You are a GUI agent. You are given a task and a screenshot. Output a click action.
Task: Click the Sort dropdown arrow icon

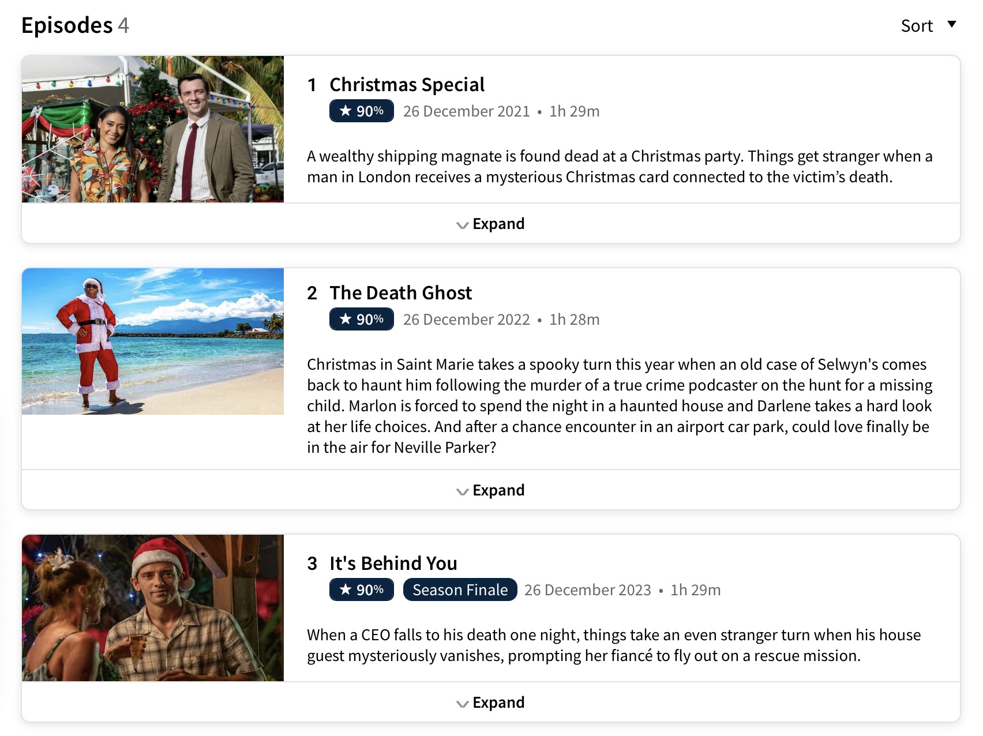[952, 24]
